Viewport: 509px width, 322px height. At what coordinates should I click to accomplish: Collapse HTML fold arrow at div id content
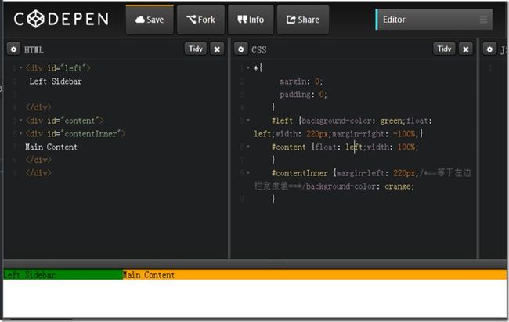(x=20, y=120)
